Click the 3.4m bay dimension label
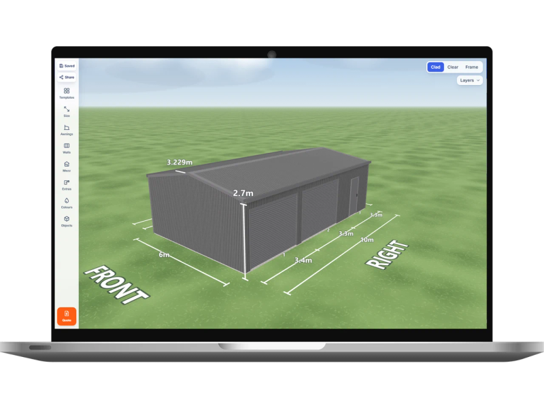The height and width of the screenshot is (408, 544). click(x=303, y=260)
